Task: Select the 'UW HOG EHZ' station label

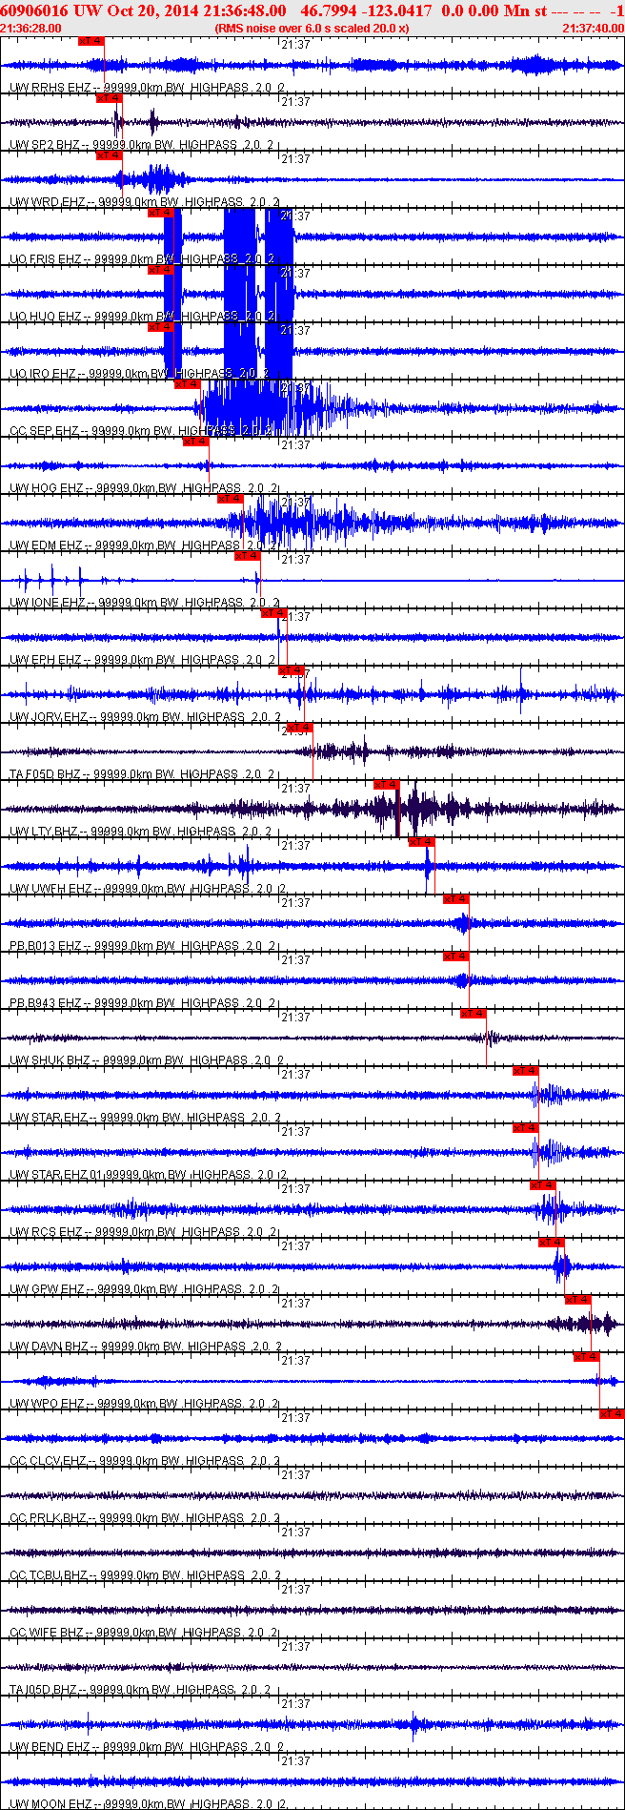Action: (x=47, y=488)
